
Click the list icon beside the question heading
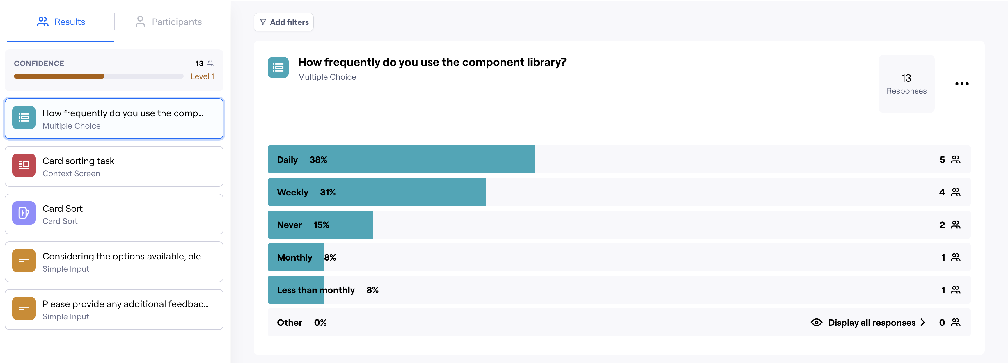(x=278, y=67)
